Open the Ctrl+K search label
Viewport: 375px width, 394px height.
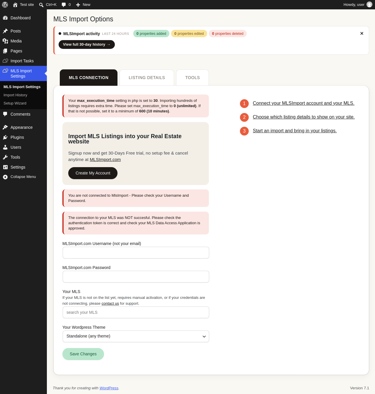tap(51, 5)
